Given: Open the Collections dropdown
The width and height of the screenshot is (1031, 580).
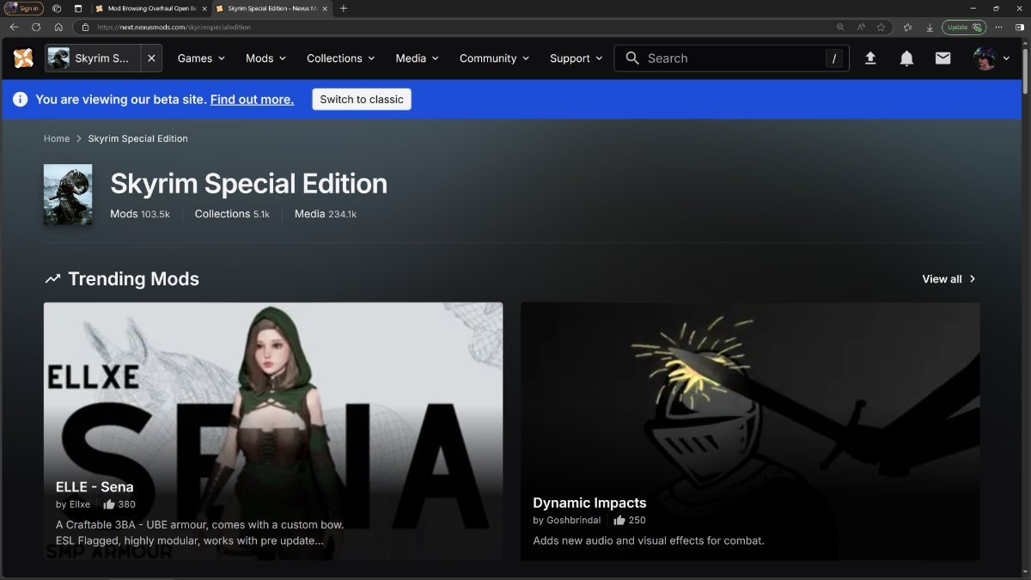Looking at the screenshot, I should click(341, 58).
